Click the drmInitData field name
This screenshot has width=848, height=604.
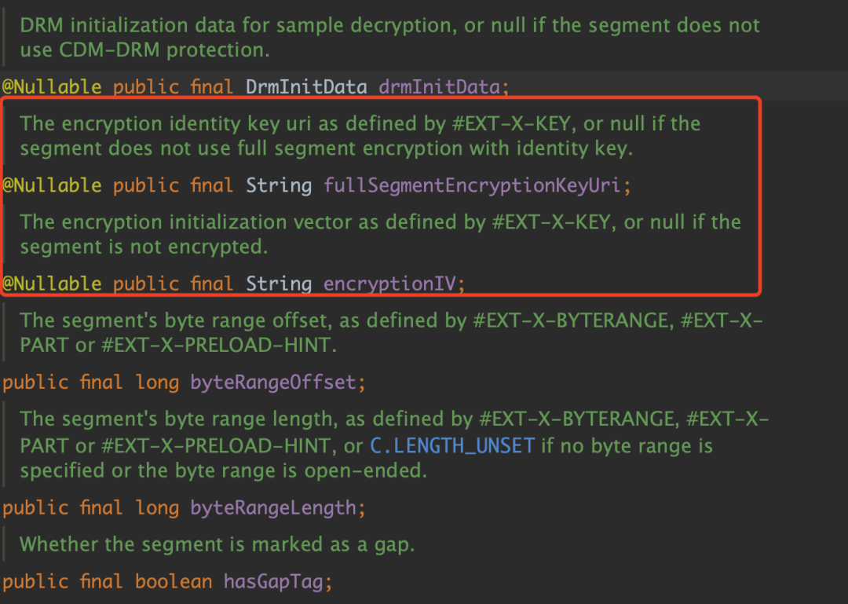point(439,87)
